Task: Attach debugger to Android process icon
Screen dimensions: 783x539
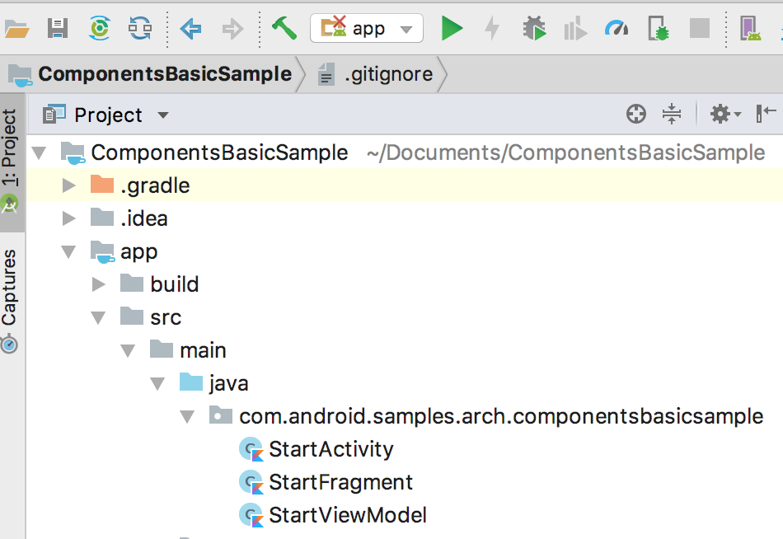Action: [659, 28]
